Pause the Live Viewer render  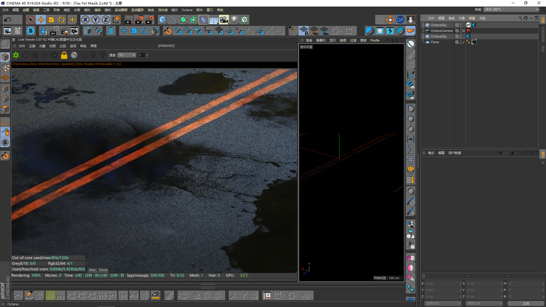(x=35, y=55)
